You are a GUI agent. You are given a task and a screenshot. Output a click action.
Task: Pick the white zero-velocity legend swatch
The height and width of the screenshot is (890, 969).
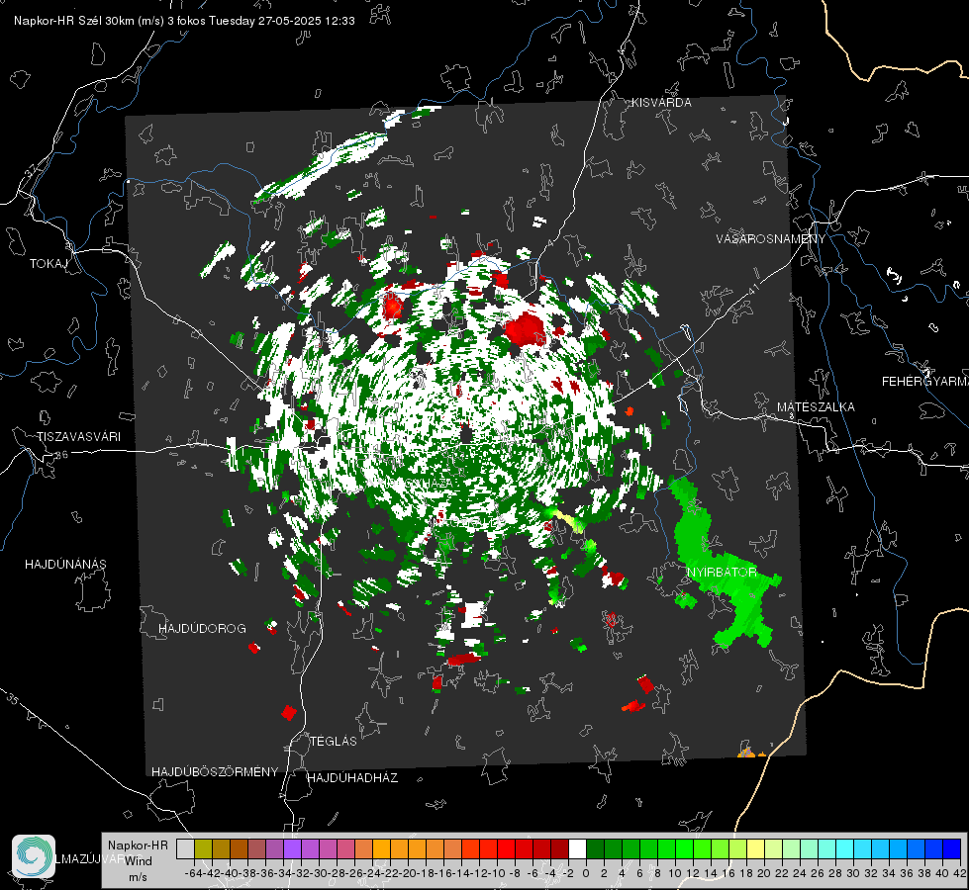[577, 848]
